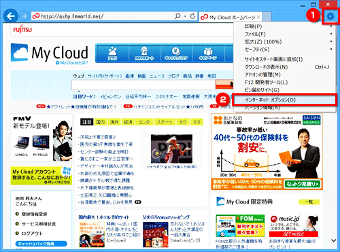Select the My Cloud ホームページ tab
Screen dimensions: 340x252
click(231, 17)
